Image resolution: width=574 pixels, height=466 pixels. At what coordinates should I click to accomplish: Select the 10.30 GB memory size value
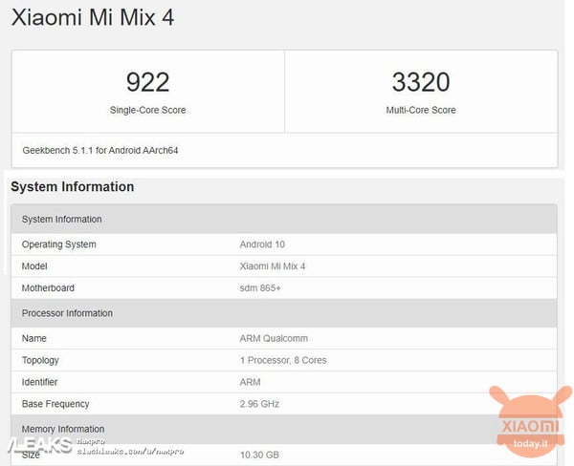(259, 455)
